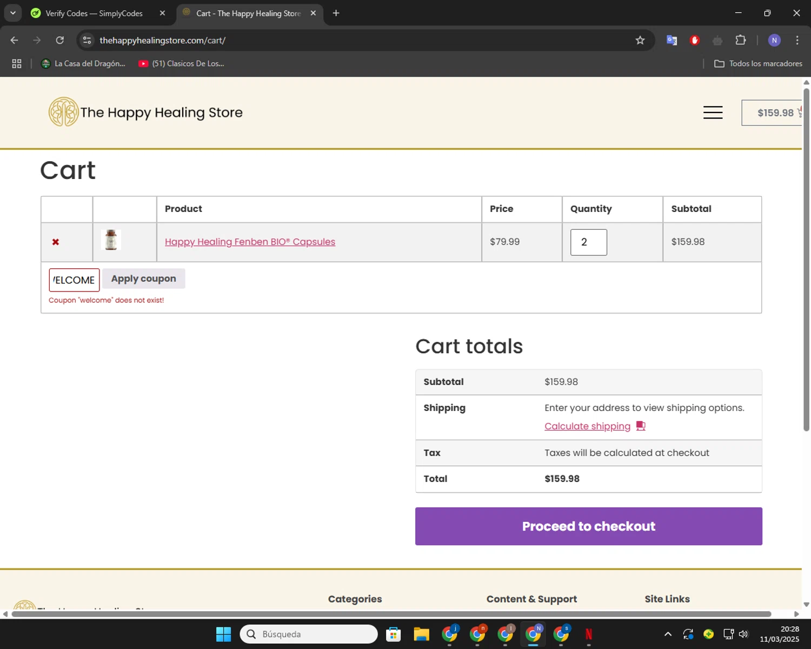This screenshot has height=649, width=811.
Task: Proceed to checkout
Action: [588, 526]
